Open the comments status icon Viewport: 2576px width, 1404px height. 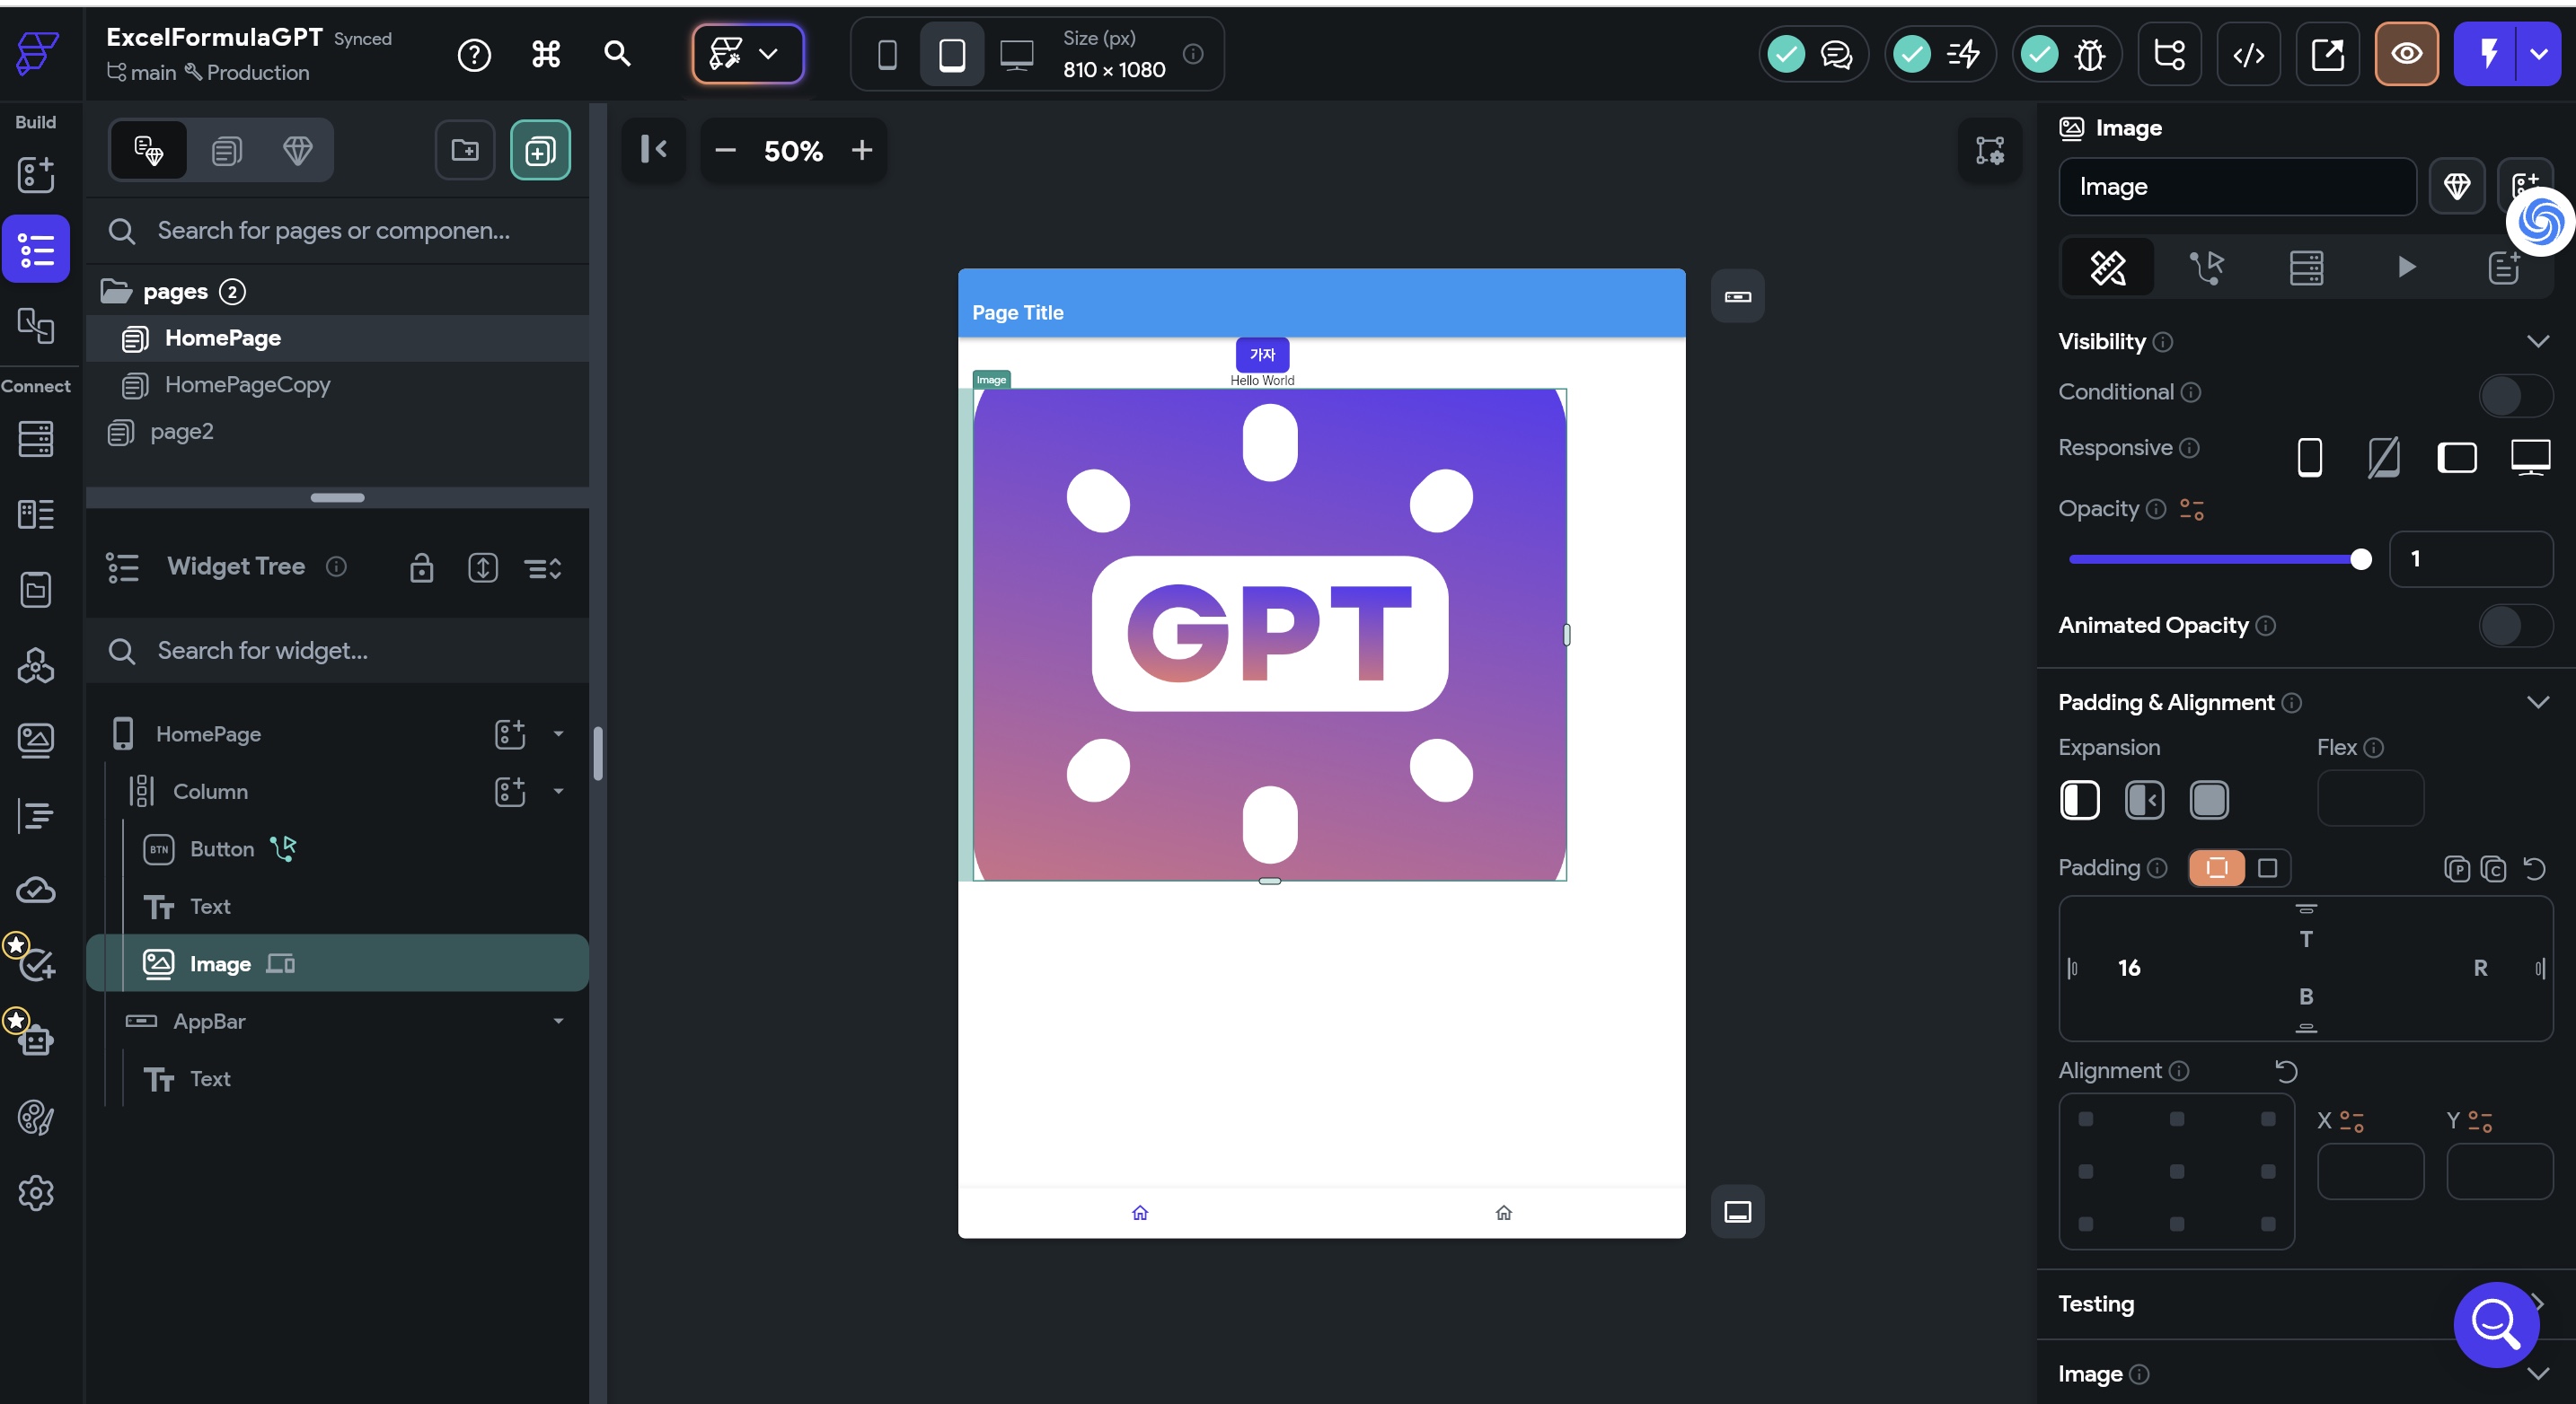coord(1837,54)
